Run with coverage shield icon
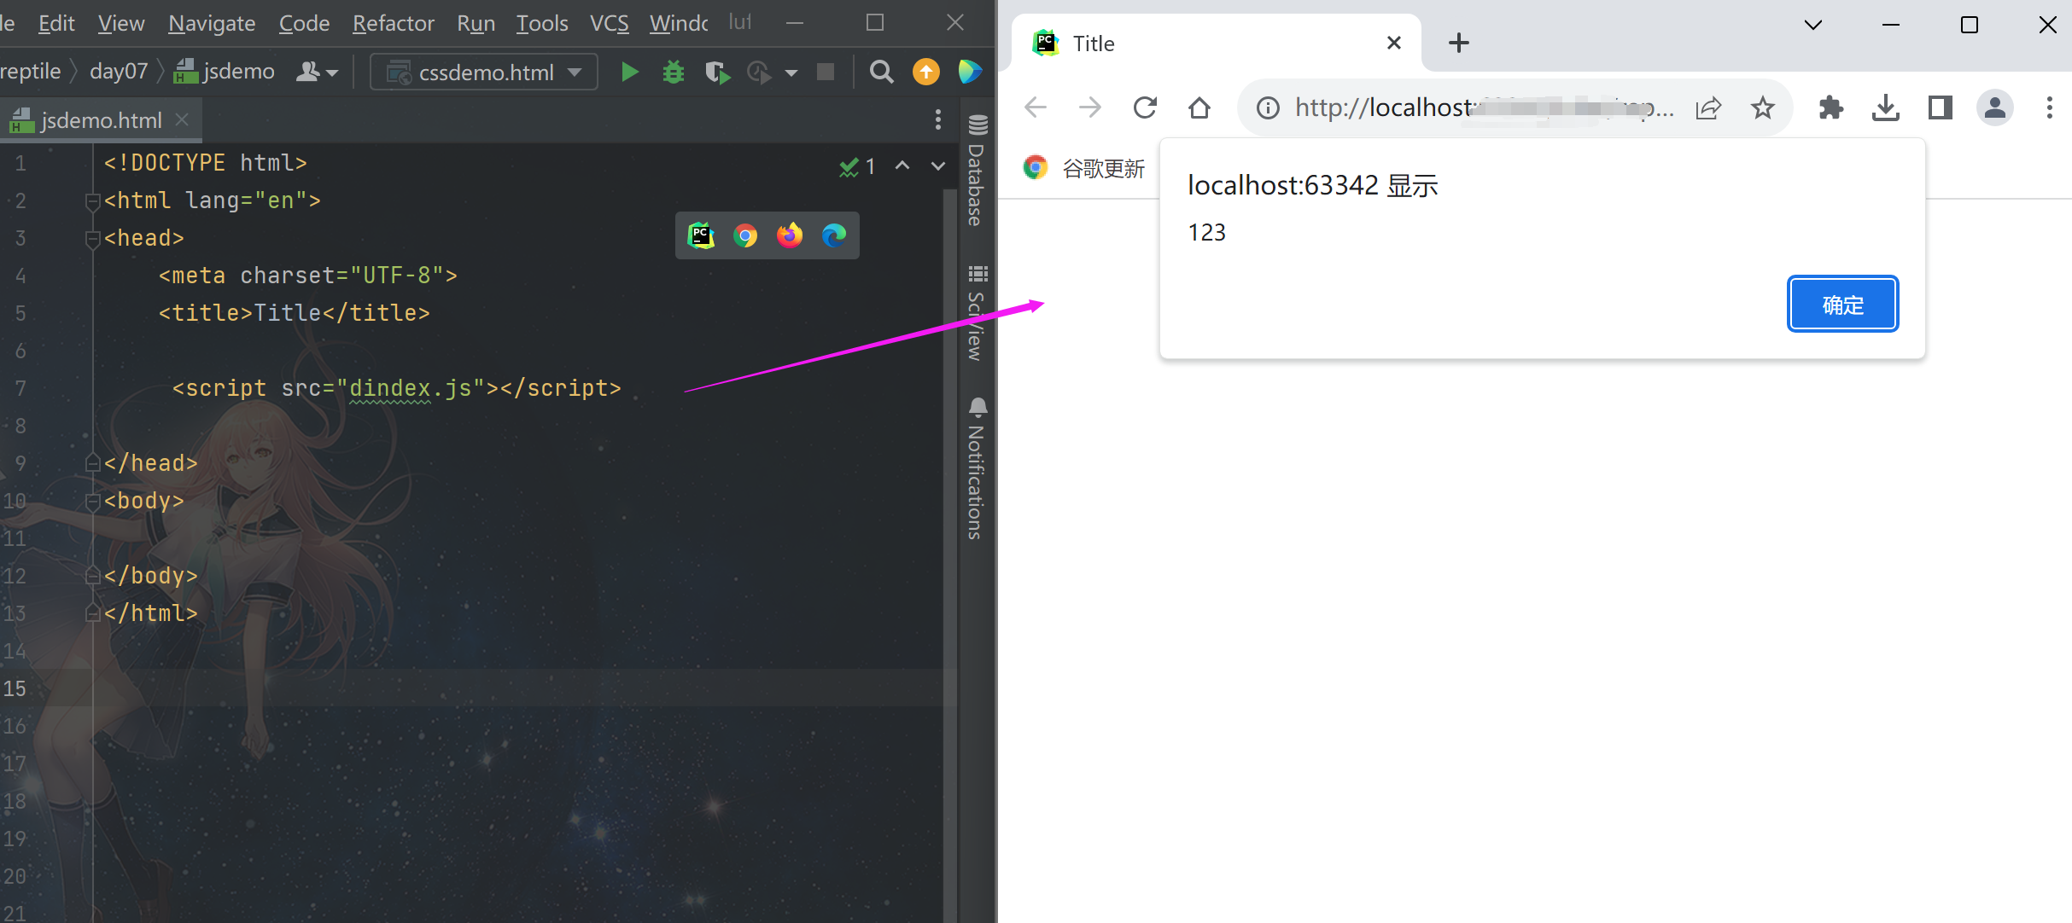Screen dimensions: 2072x923 click(717, 73)
